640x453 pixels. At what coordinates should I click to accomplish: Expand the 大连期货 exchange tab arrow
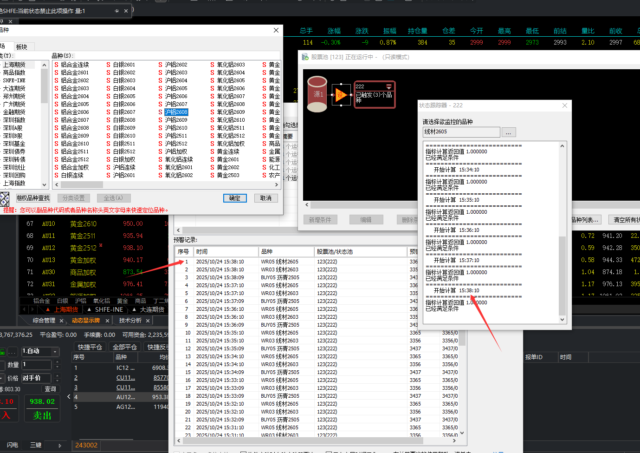[134, 309]
